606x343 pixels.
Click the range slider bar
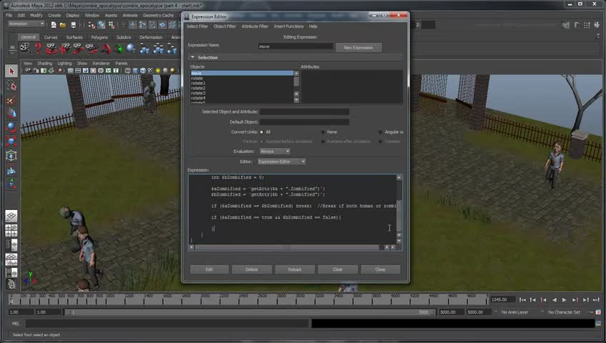pos(249,312)
